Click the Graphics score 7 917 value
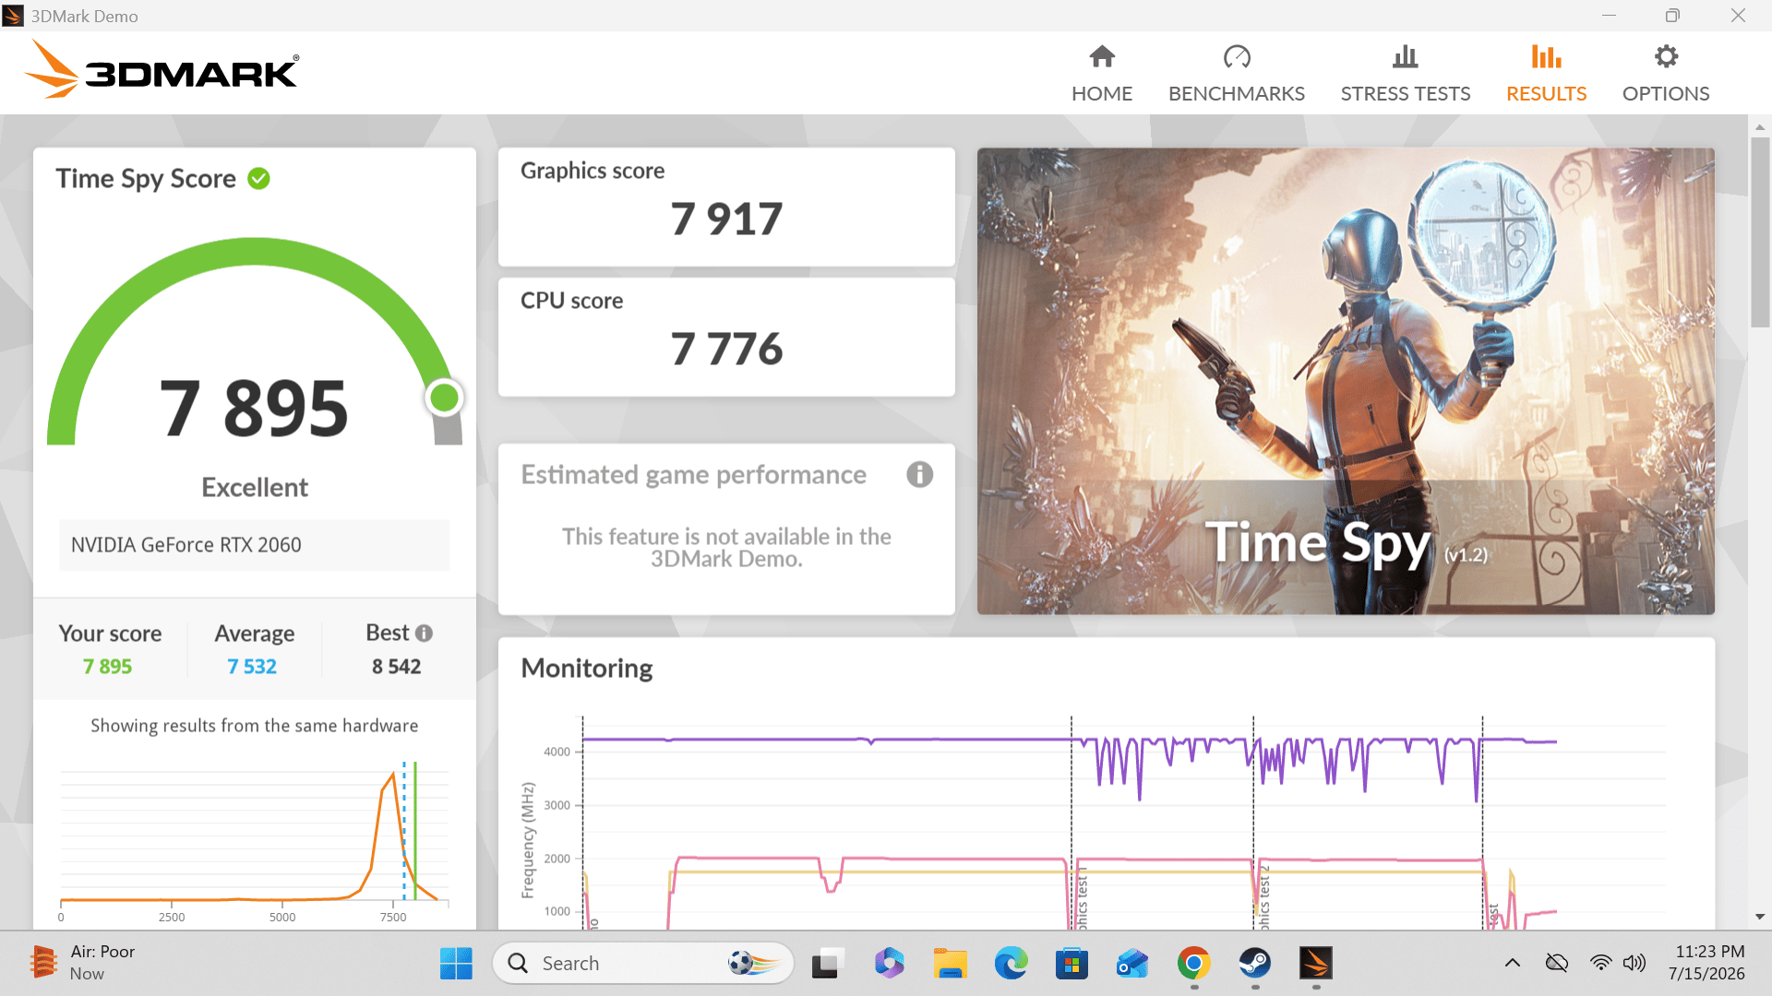Viewport: 1772px width, 996px height. tap(726, 219)
